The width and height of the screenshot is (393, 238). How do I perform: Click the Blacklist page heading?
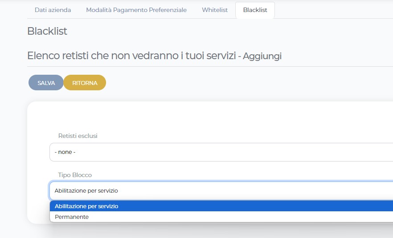coord(47,31)
